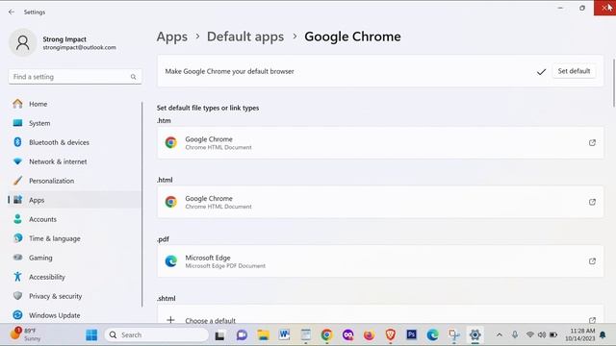Click the plus icon in .shtml row
This screenshot has width=616, height=346.
[x=170, y=320]
